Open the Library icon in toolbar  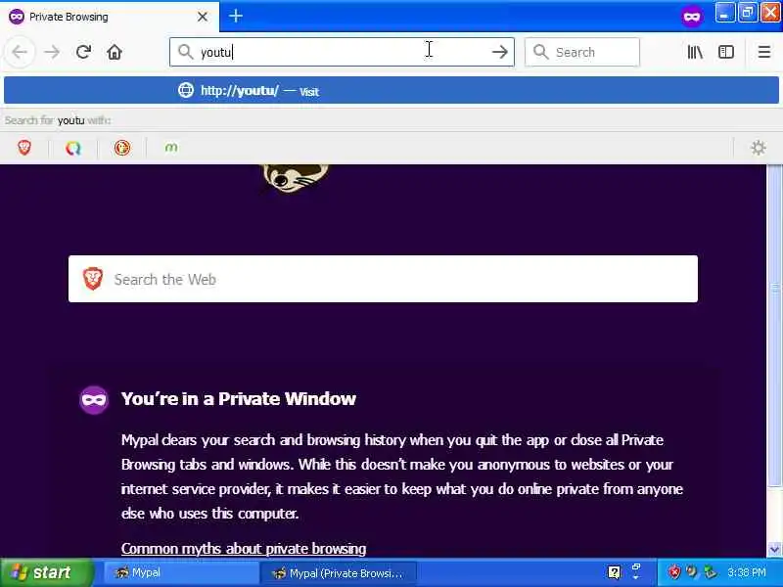pyautogui.click(x=695, y=52)
